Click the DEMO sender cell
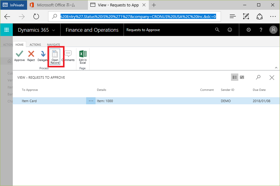Viewport: 280px width, 186px height. [x=226, y=101]
